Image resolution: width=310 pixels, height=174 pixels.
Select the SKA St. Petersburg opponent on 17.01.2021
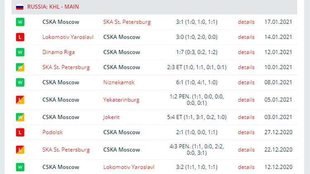click(x=127, y=22)
